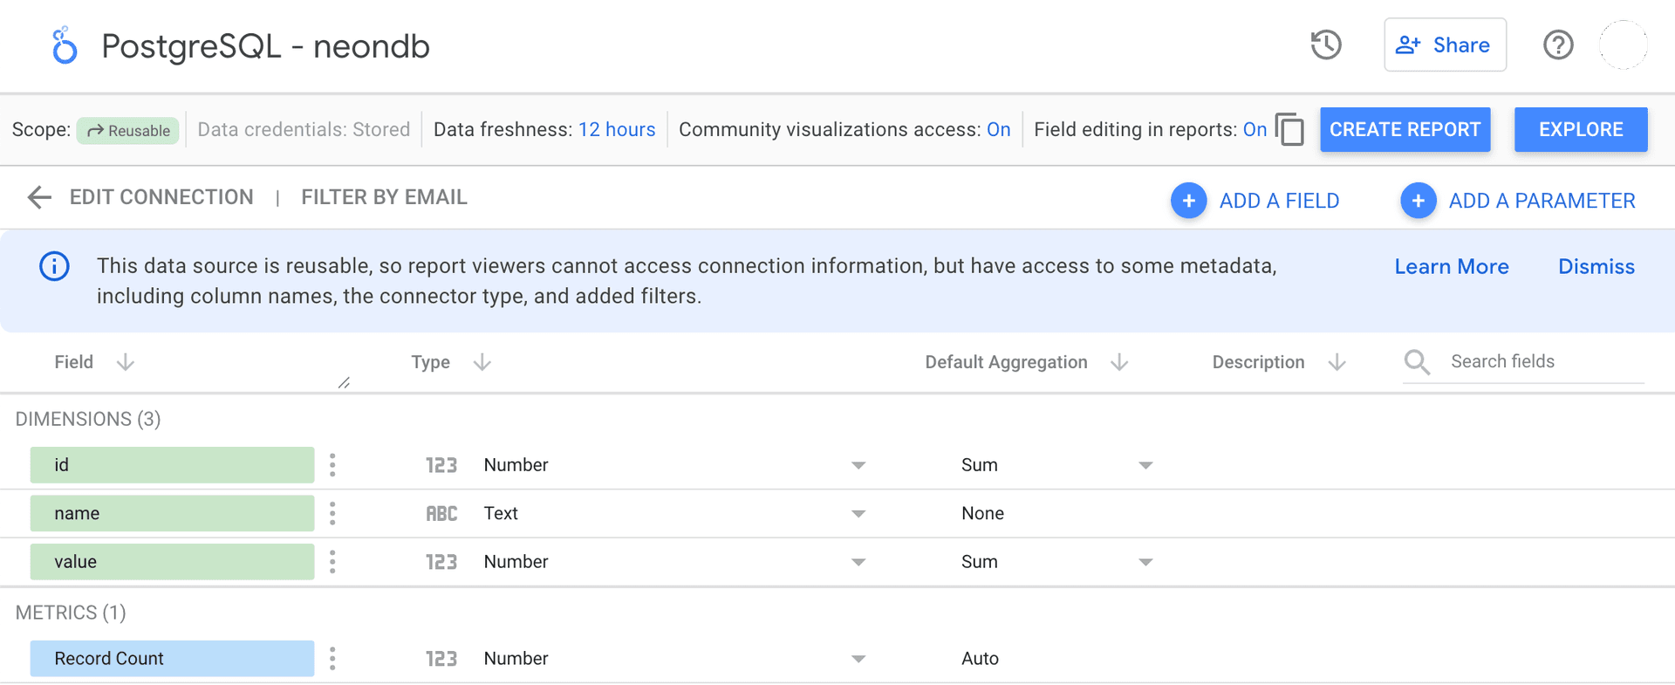This screenshot has width=1675, height=685.
Task: Open Edit Connection
Action: [x=161, y=197]
